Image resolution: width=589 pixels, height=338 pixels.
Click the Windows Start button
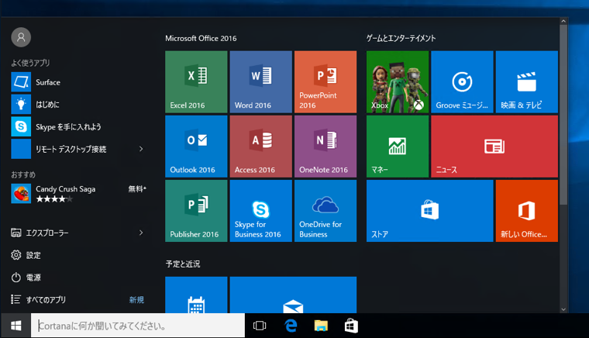(15, 326)
